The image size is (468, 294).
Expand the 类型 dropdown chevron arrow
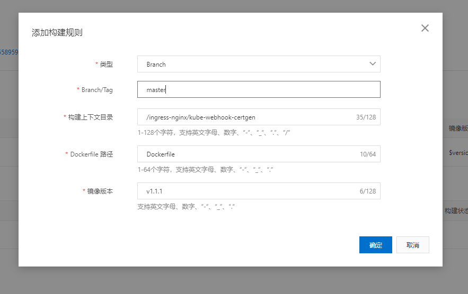(x=373, y=64)
